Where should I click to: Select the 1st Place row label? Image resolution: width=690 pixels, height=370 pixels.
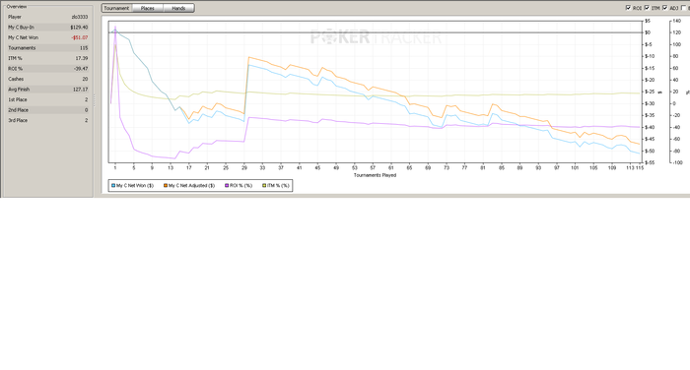[x=18, y=99]
